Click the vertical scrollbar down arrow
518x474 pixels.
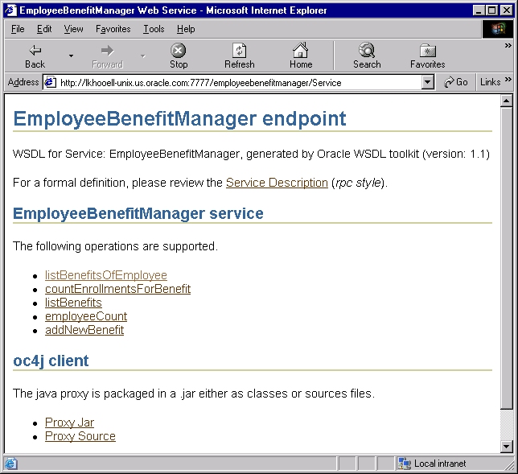(x=507, y=447)
